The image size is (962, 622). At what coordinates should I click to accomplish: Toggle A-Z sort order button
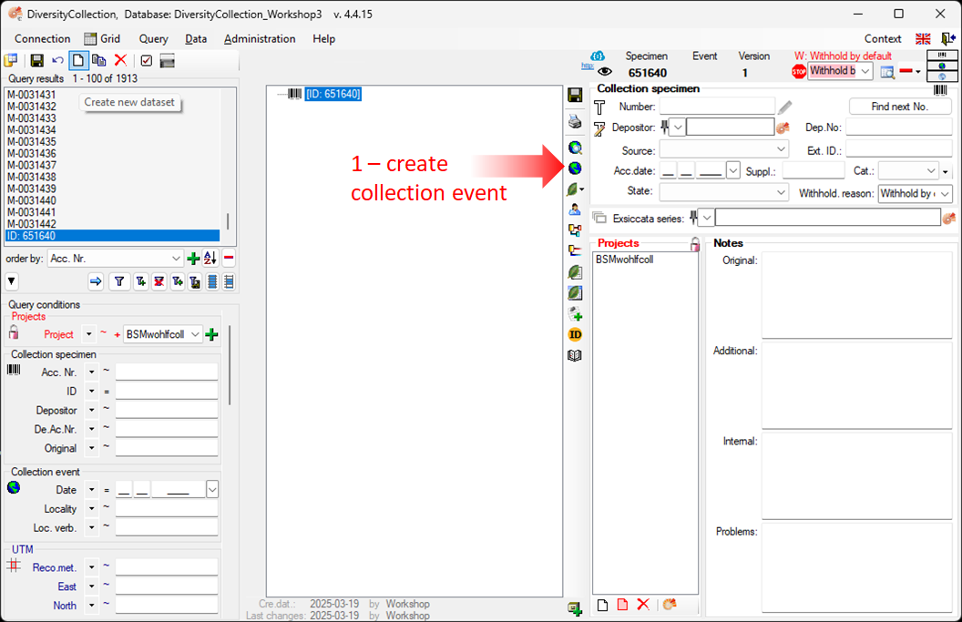pyautogui.click(x=210, y=259)
